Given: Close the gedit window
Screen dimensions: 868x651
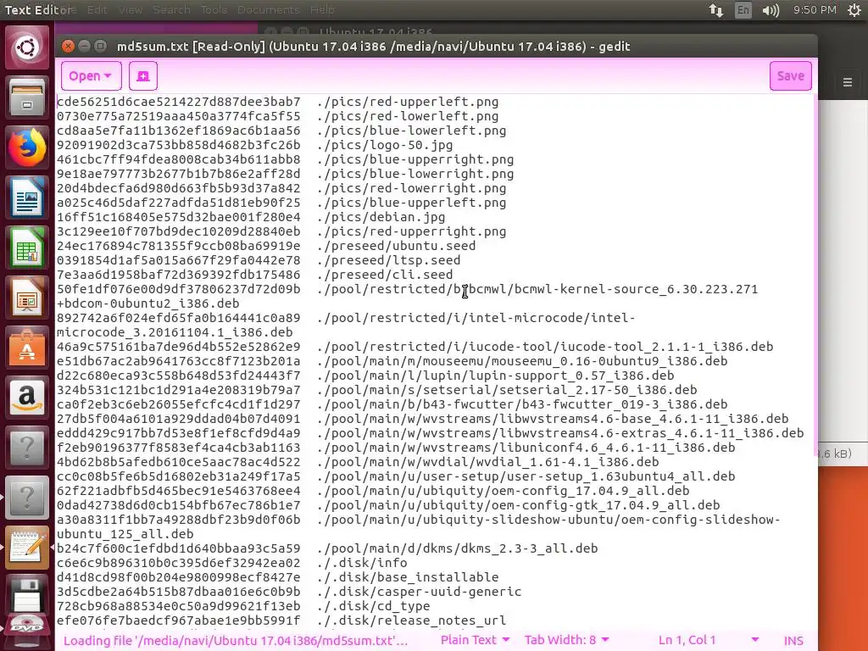Looking at the screenshot, I should pos(68,46).
